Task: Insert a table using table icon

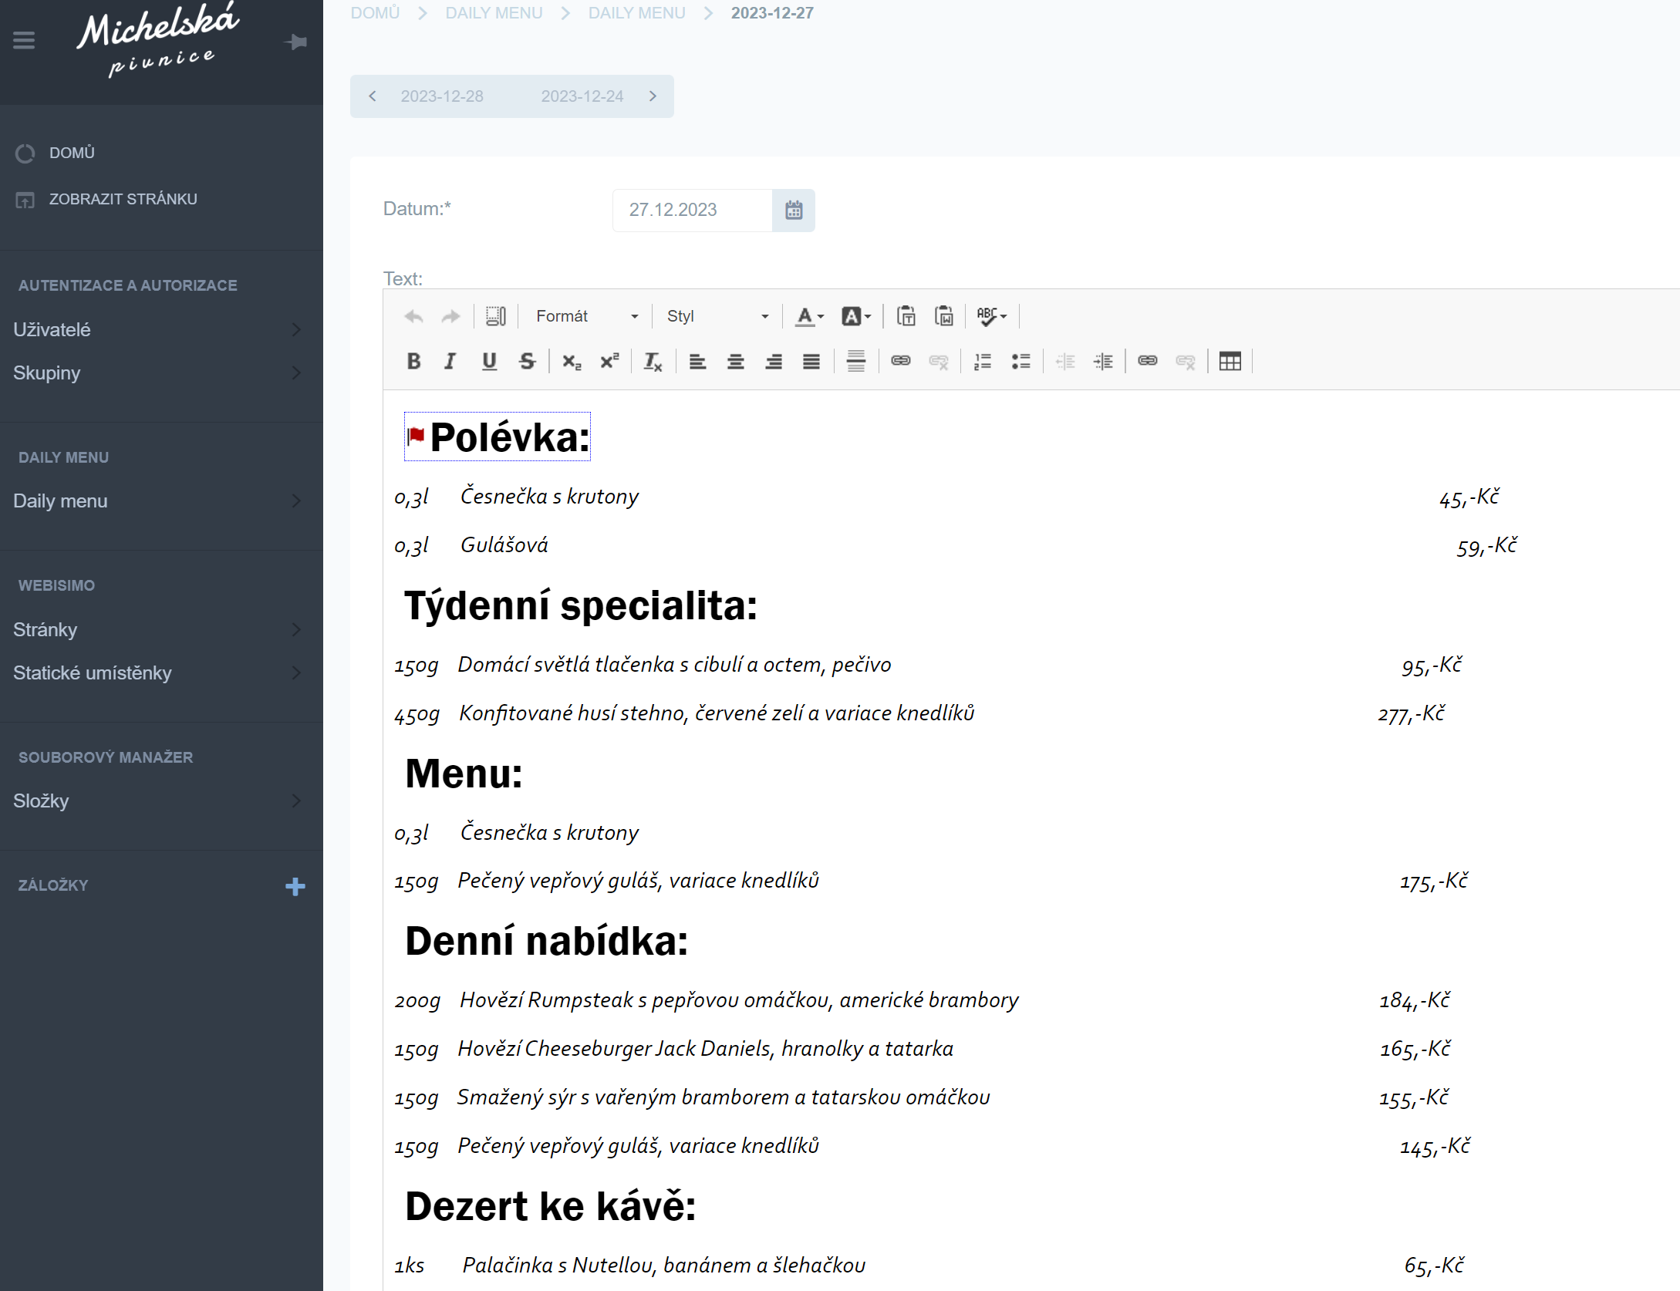Action: (1230, 361)
